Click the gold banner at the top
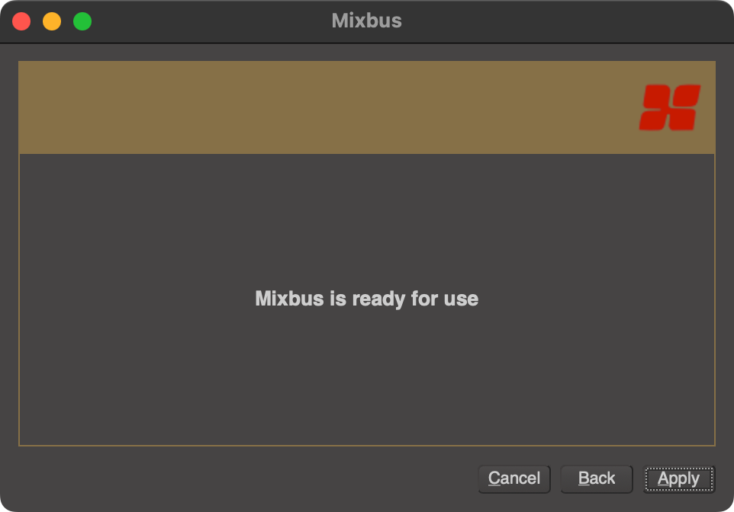The height and width of the screenshot is (512, 734). click(x=305, y=105)
